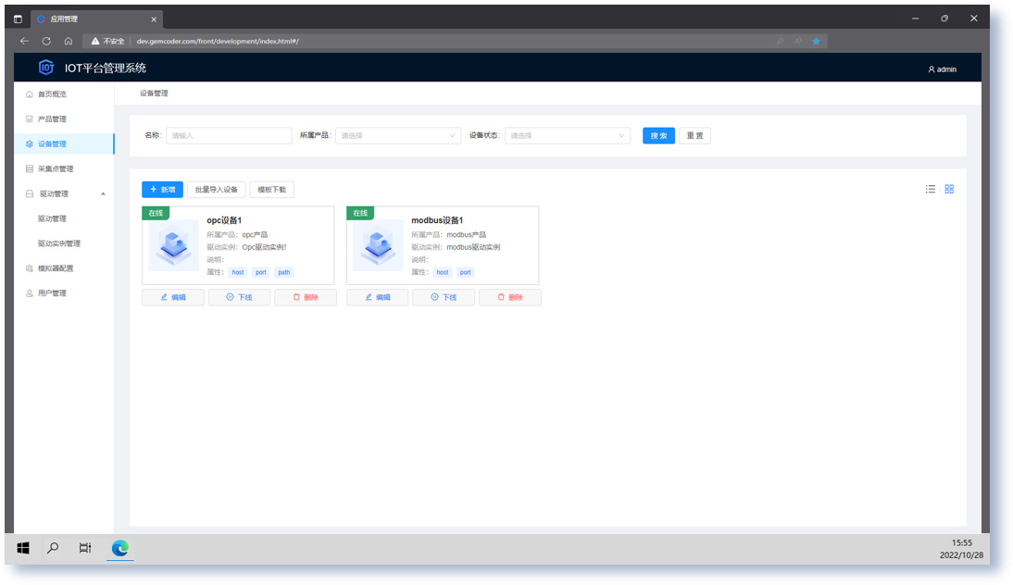Image resolution: width=1013 pixels, height=585 pixels.
Task: Open Windows Start menu
Action: coord(22,548)
